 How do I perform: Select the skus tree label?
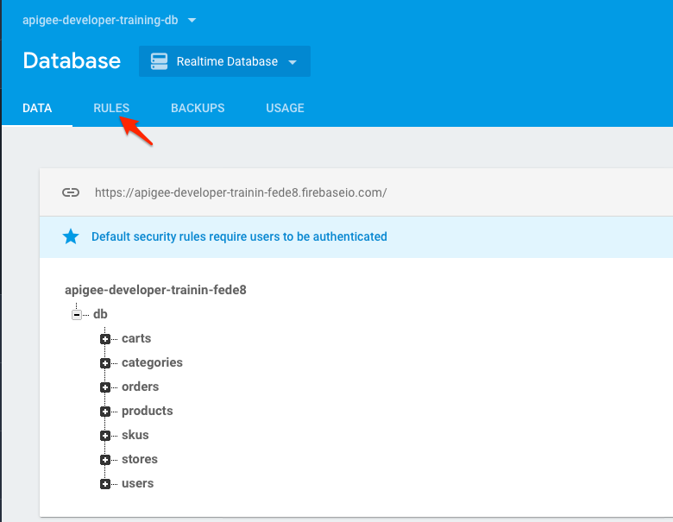tap(135, 435)
